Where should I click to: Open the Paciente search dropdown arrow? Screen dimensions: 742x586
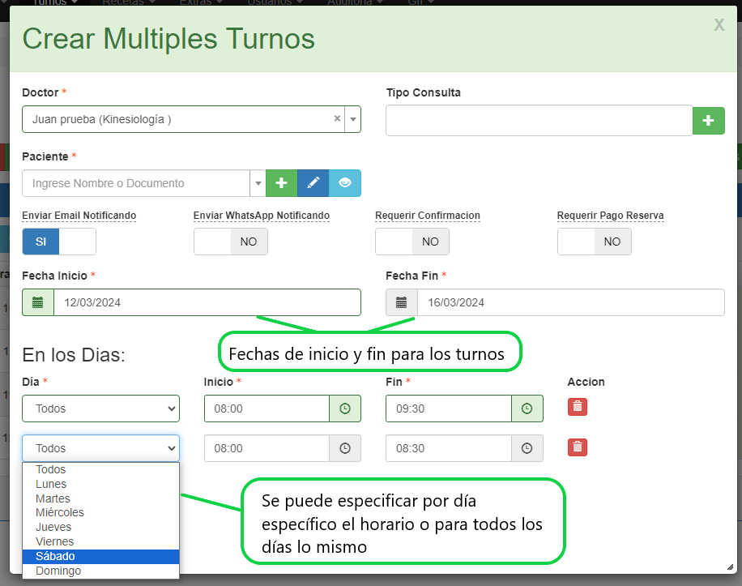click(x=258, y=183)
